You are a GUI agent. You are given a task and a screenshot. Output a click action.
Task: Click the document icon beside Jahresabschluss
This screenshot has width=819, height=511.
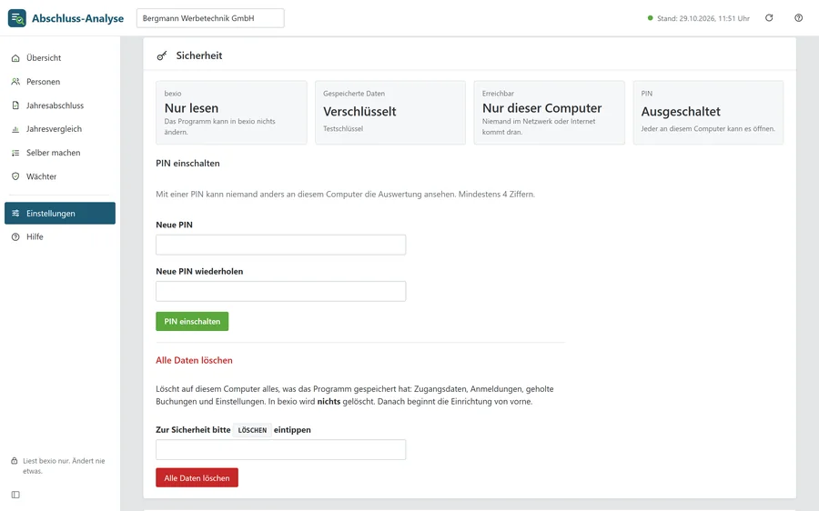[15, 105]
